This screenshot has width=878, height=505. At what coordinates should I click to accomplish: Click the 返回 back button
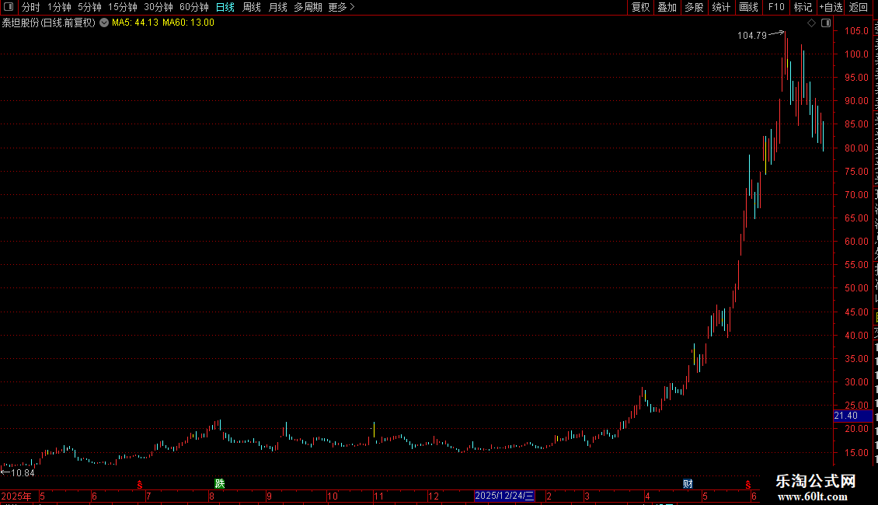(x=859, y=7)
